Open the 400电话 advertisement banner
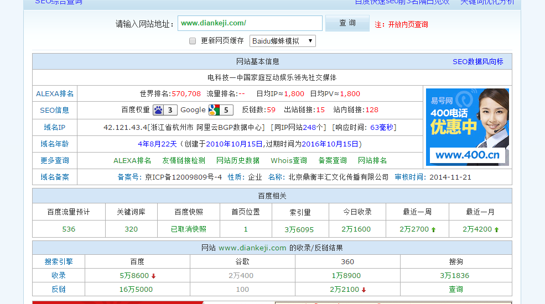Image resolution: width=545 pixels, height=304 pixels. pyautogui.click(x=468, y=127)
